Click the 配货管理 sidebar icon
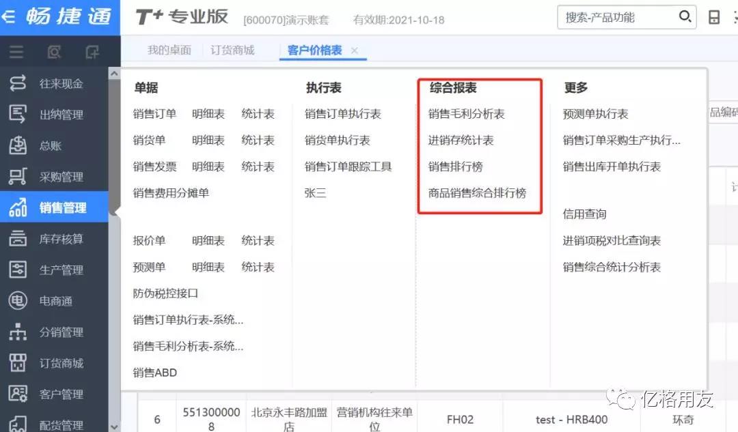 18,424
